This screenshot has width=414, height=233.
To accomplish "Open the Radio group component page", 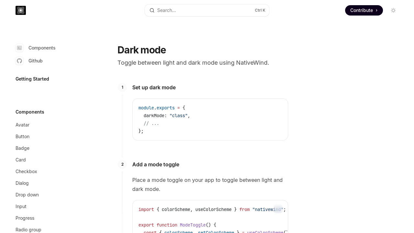I will (x=28, y=230).
